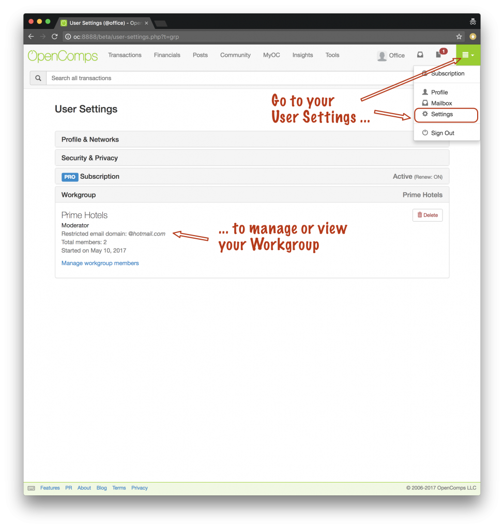Switch to the Community section
The image size is (504, 529).
click(235, 55)
